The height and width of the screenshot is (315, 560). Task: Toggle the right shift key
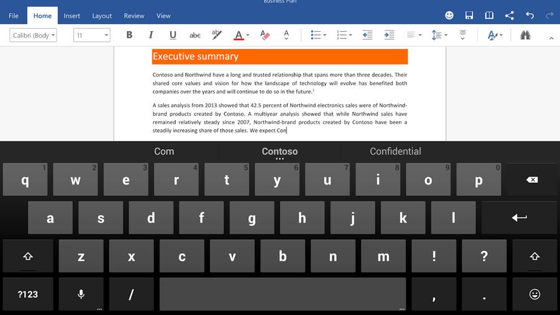[534, 256]
